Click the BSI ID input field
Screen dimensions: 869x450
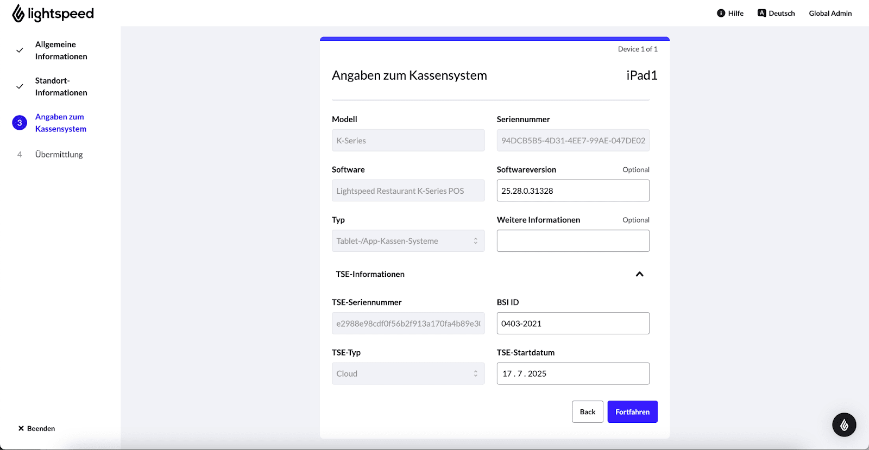(x=572, y=324)
